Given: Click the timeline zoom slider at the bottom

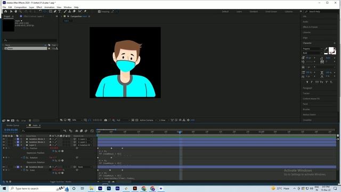Looking at the screenshot, I should (109, 181).
